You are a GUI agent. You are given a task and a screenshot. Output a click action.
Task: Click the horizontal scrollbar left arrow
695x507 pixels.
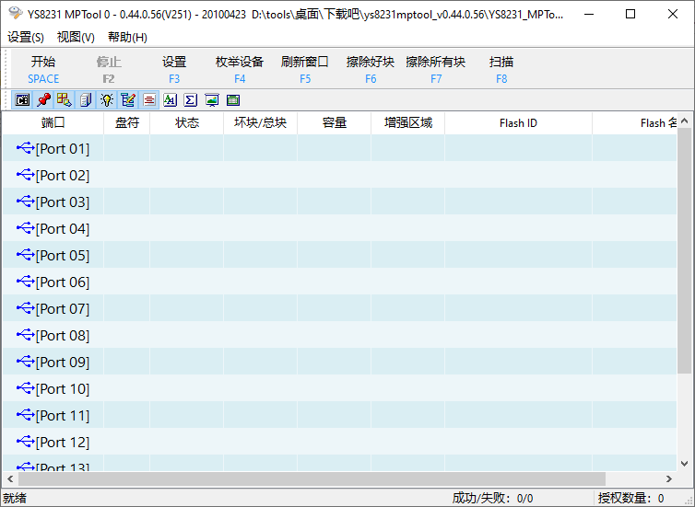point(10,479)
